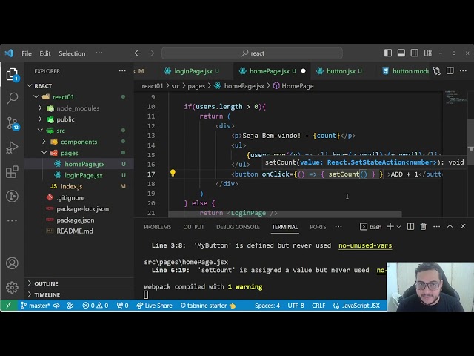Image resolution: width=474 pixels, height=356 pixels.
Task: Open the Manage gear icon
Action: (x=12, y=287)
